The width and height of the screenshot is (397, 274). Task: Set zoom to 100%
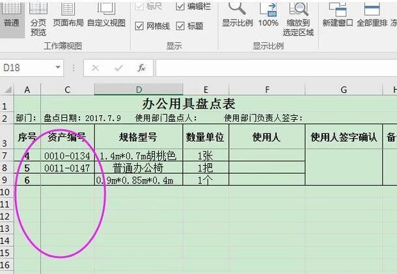[268, 16]
